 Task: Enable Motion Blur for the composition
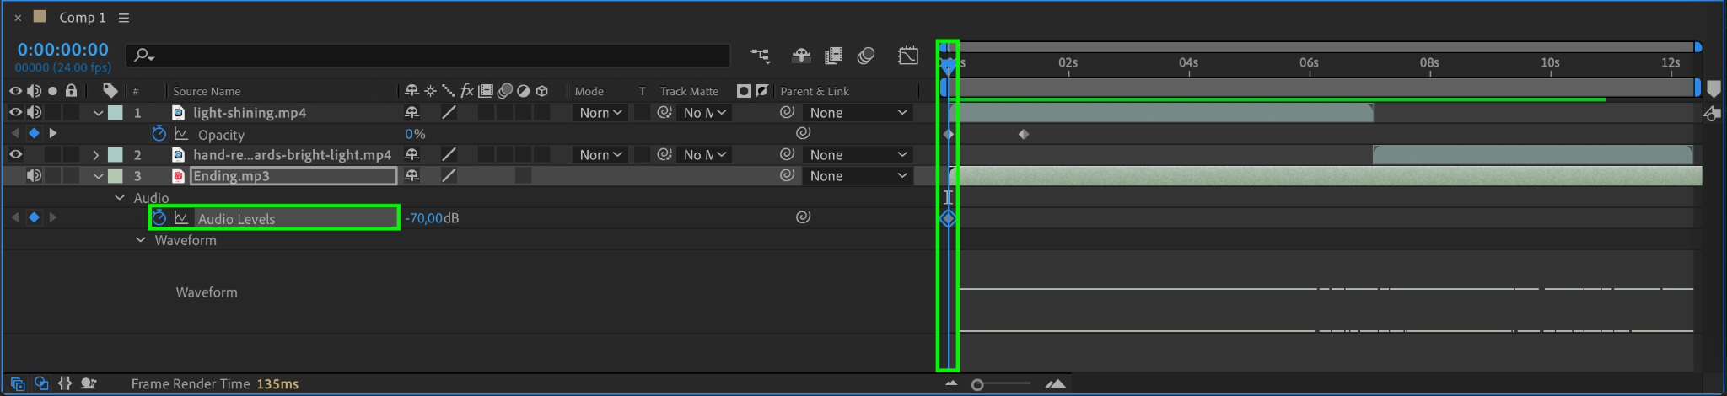(x=866, y=56)
